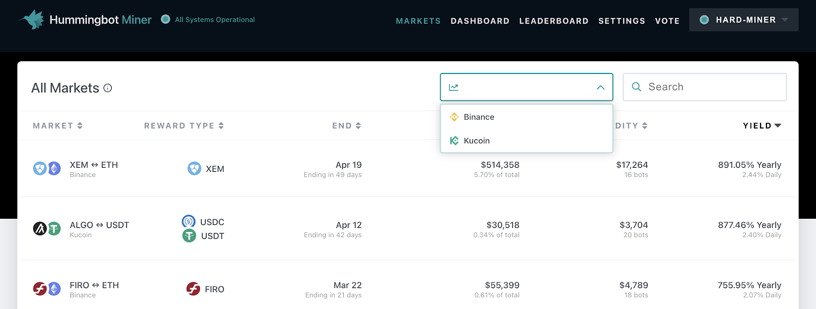The width and height of the screenshot is (816, 309).
Task: Click the chart icon in exchange filter
Action: click(x=453, y=87)
